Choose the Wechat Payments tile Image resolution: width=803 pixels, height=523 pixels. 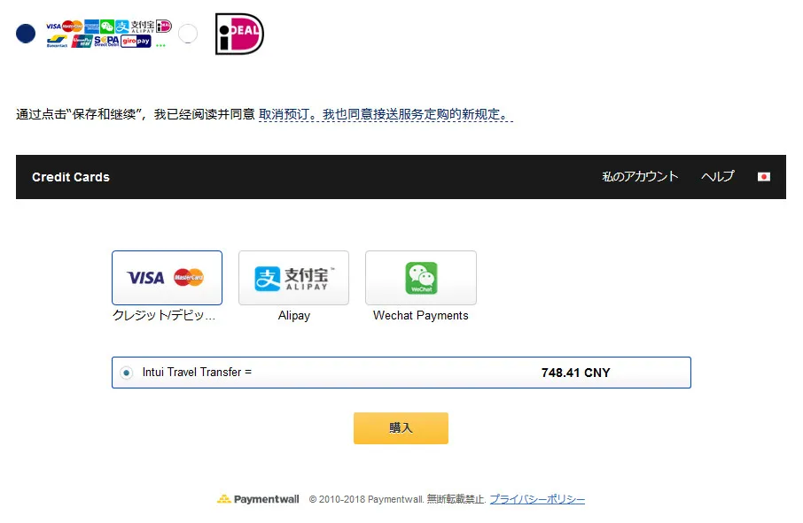pyautogui.click(x=420, y=277)
